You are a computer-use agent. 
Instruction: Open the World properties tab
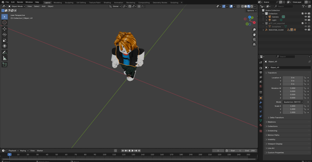click(x=261, y=86)
